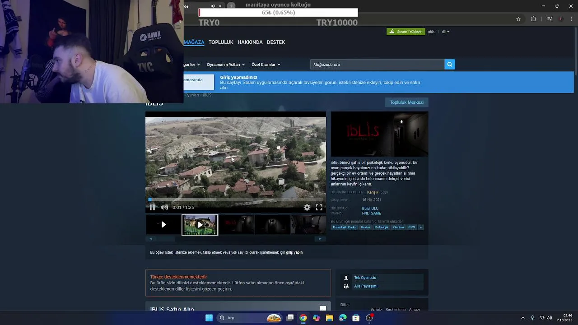This screenshot has height=325, width=578.
Task: Seek on the video progress bar
Action: pos(235,199)
